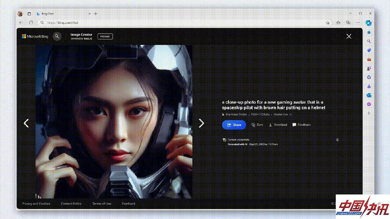This screenshot has height=219, width=390.
Task: Open the sidebar Games chess icon
Action: click(369, 68)
